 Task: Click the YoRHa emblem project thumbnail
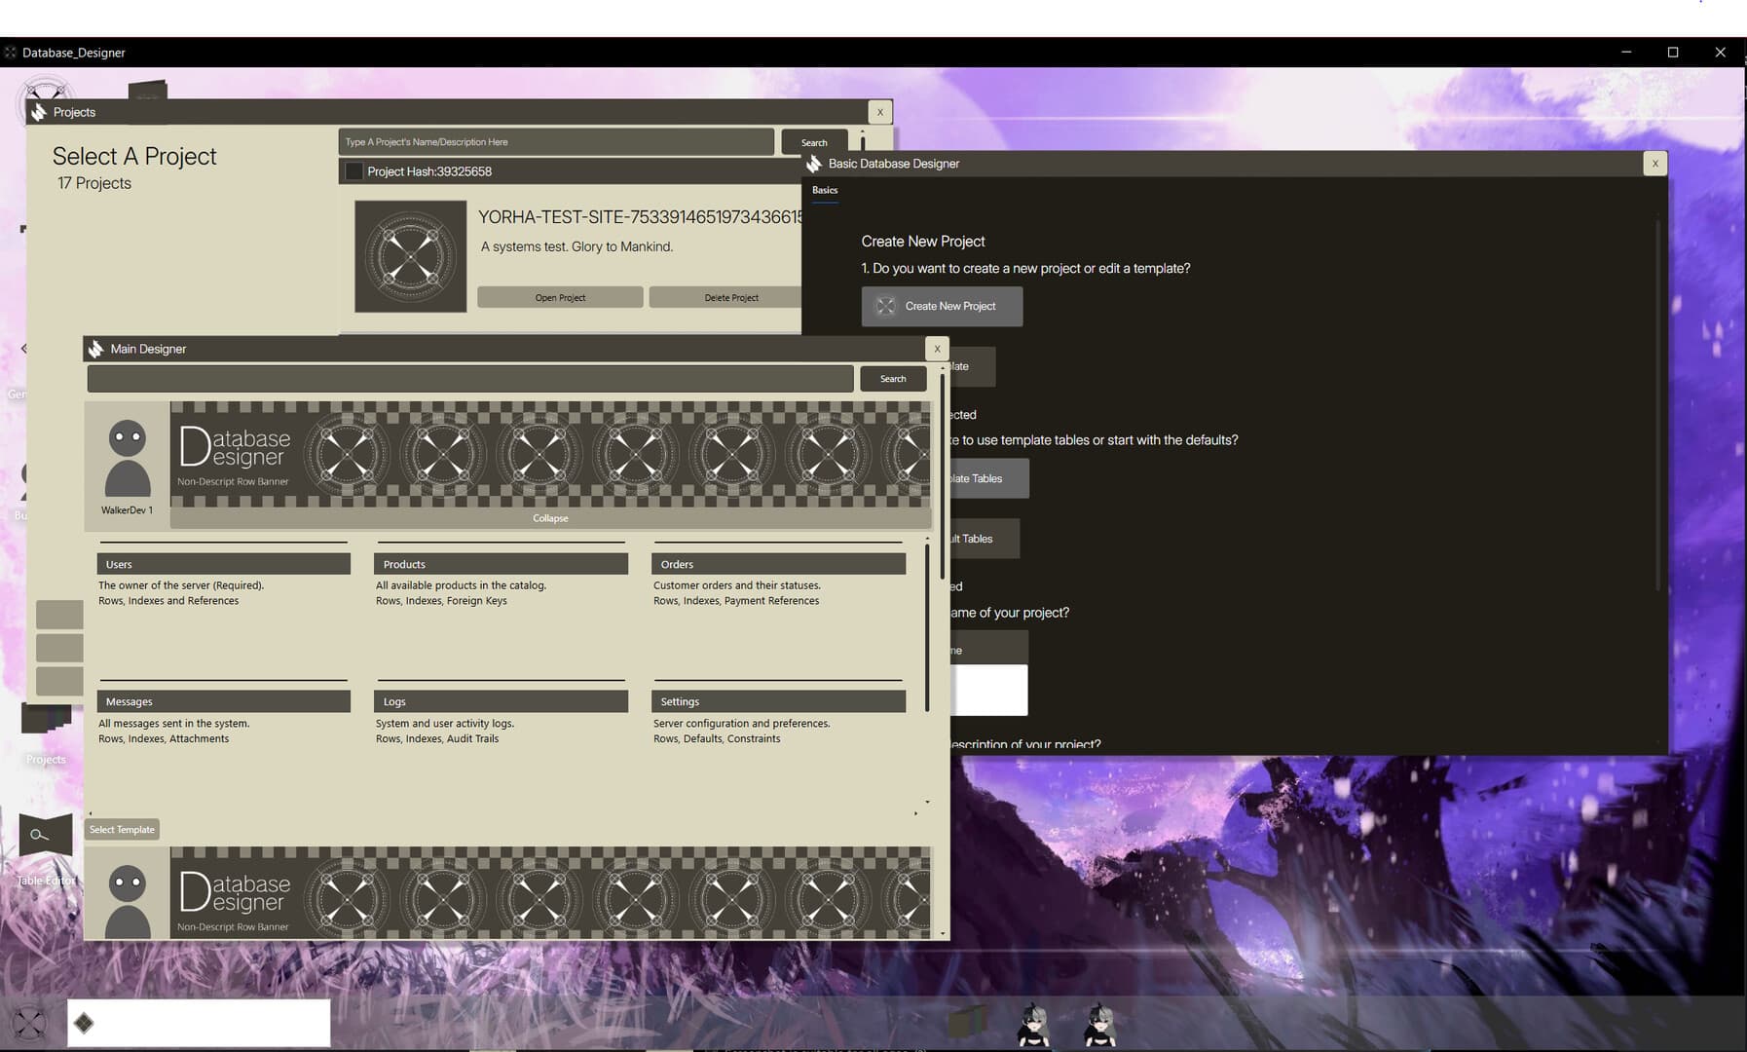[410, 256]
